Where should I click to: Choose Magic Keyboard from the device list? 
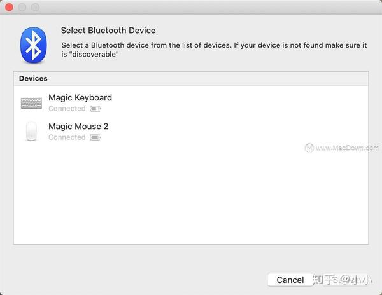pos(191,103)
